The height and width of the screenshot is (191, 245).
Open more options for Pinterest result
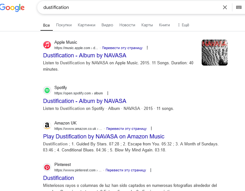(150, 170)
